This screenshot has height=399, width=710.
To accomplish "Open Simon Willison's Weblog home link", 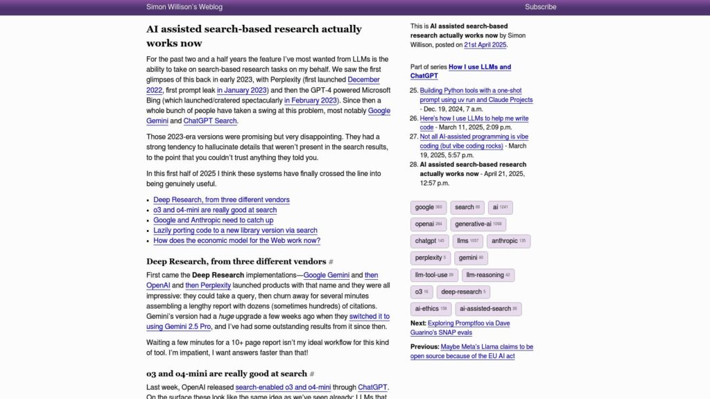I will click(x=184, y=7).
